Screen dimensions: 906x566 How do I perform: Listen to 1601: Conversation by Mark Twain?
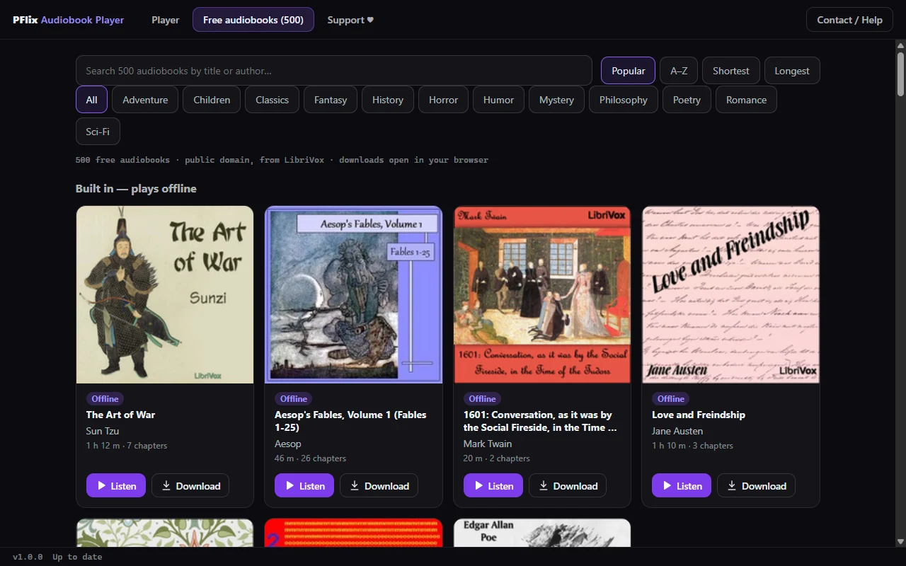[493, 486]
